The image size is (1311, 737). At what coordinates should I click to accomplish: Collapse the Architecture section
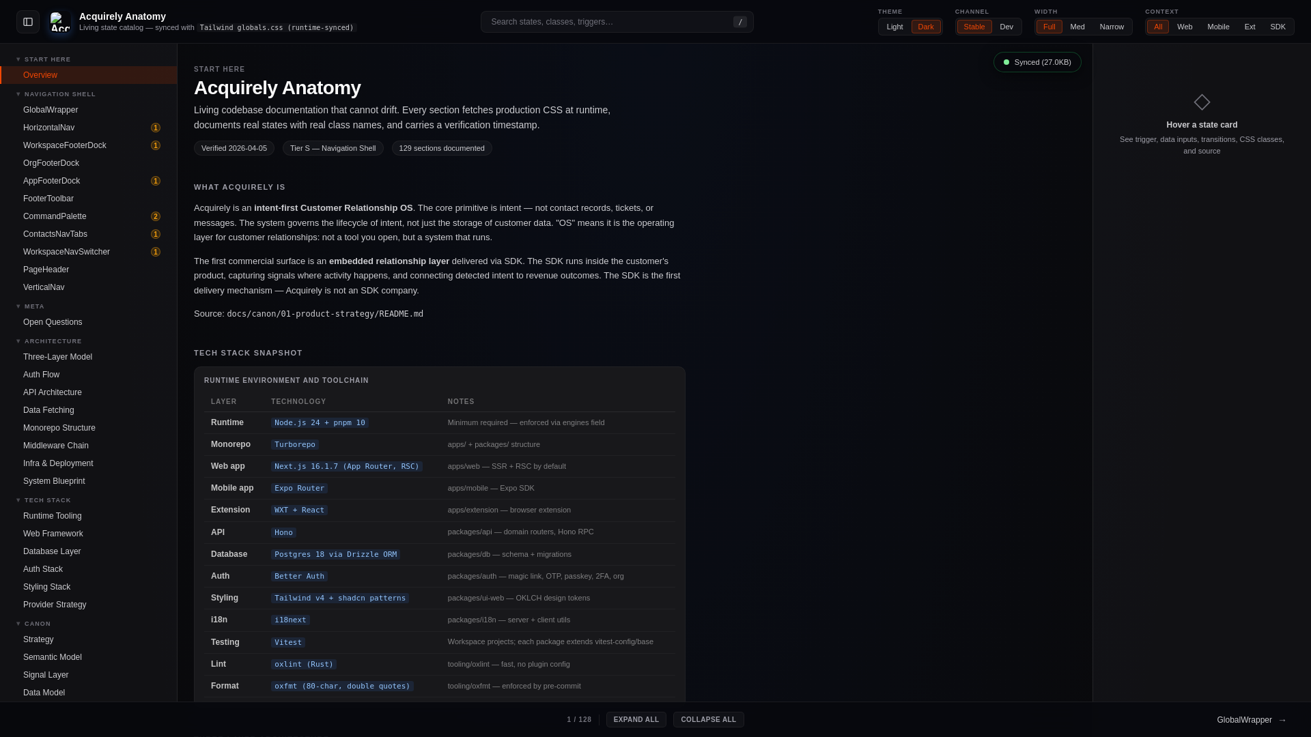[48, 341]
